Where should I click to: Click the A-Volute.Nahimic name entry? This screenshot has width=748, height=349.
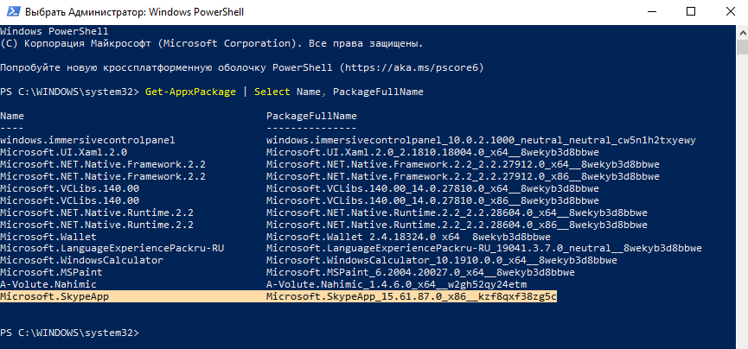tap(48, 284)
